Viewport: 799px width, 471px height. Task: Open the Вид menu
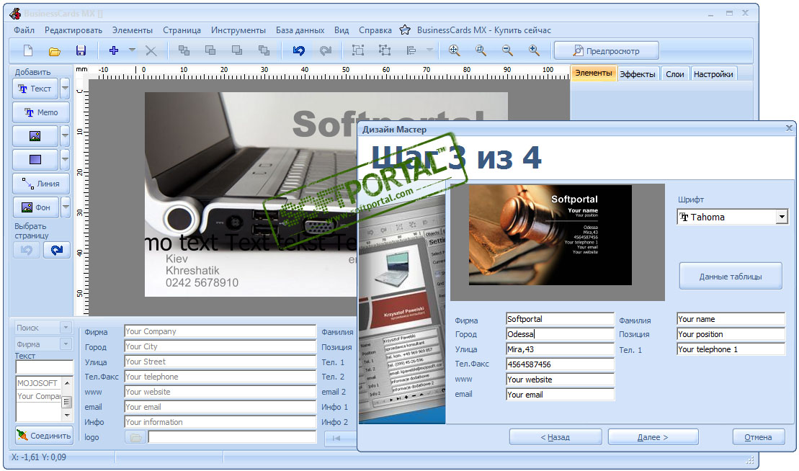pos(342,30)
